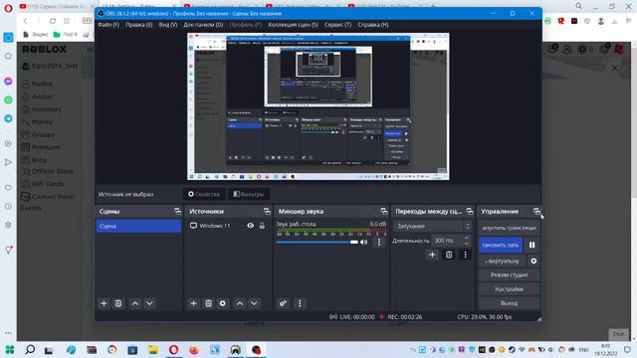Undock the Сцены panel

coord(177,211)
